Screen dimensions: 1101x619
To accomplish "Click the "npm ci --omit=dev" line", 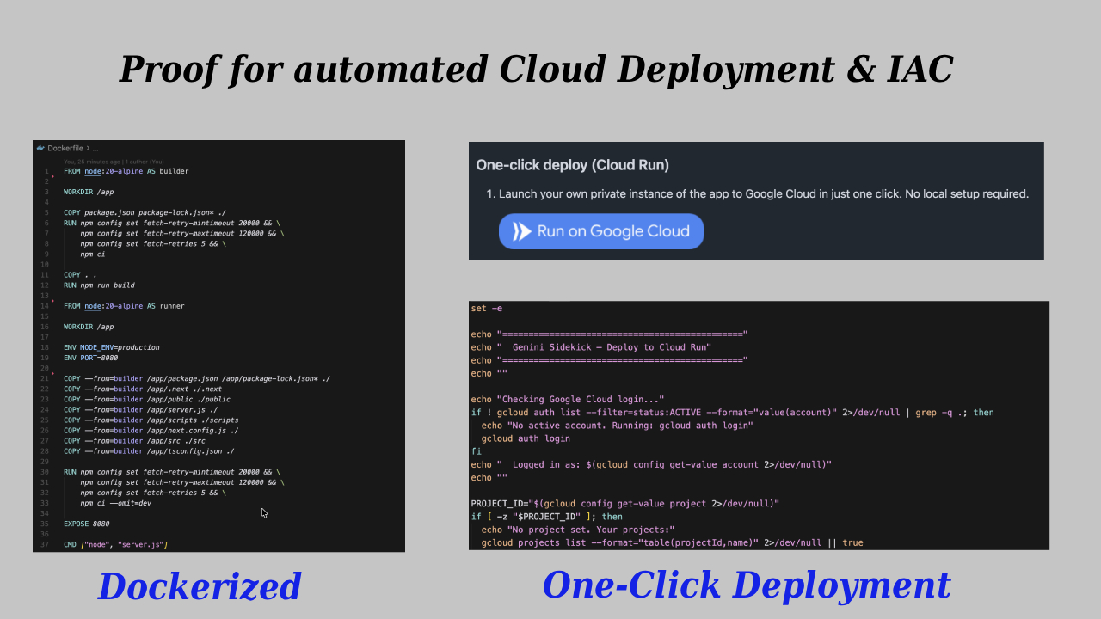I will click(x=116, y=503).
